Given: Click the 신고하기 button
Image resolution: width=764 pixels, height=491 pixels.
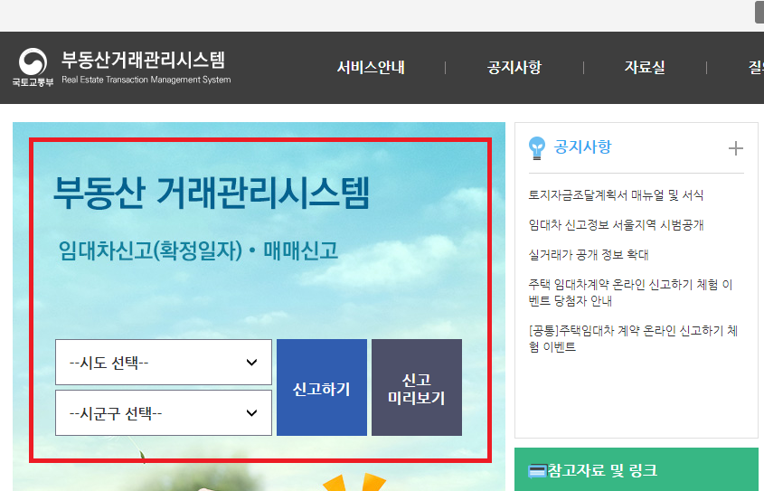Looking at the screenshot, I should (322, 388).
